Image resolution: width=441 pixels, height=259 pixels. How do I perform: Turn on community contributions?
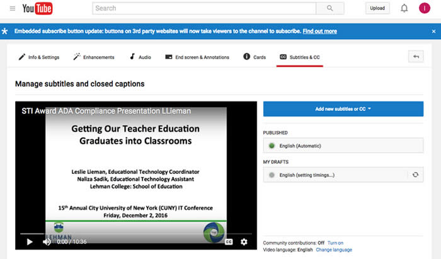click(x=335, y=243)
